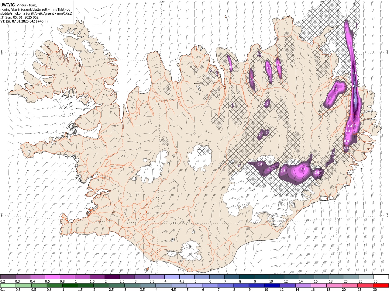Click the navy blue 10 swatch, lower legend row
The width and height of the screenshot is (389, 292).
(272, 285)
